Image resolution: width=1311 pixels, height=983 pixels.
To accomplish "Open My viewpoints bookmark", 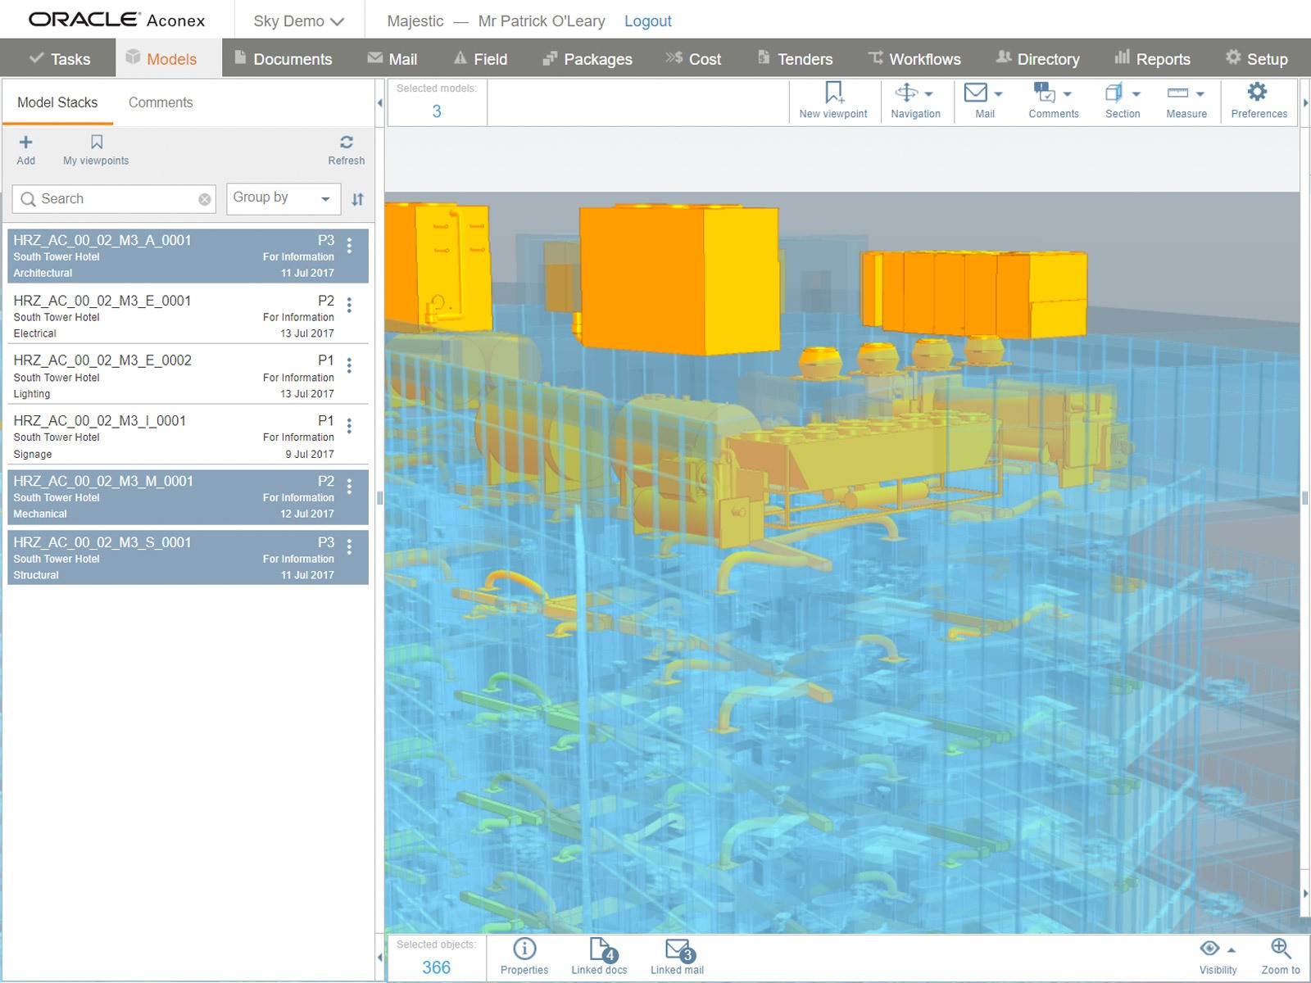I will (x=96, y=143).
